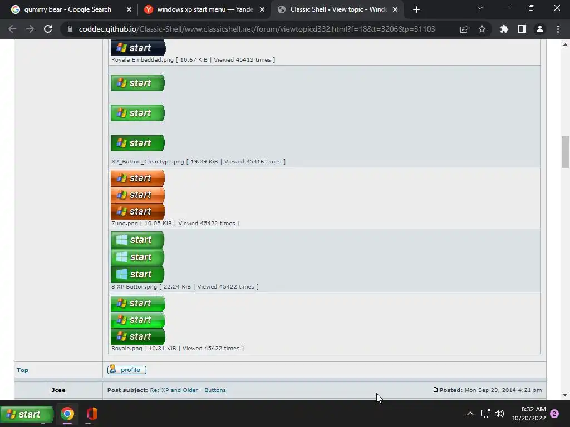This screenshot has height=427, width=570.
Task: Click the vertical scrollbar thumb
Action: (566, 152)
